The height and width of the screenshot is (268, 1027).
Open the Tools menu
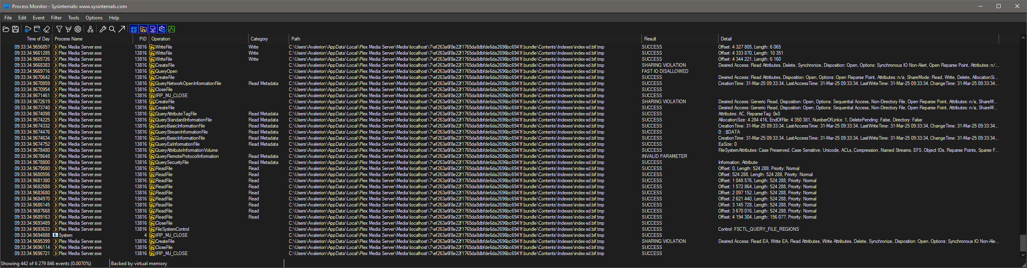(x=73, y=18)
